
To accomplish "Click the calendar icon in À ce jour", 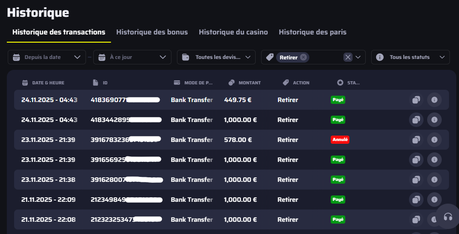I will click(x=102, y=57).
